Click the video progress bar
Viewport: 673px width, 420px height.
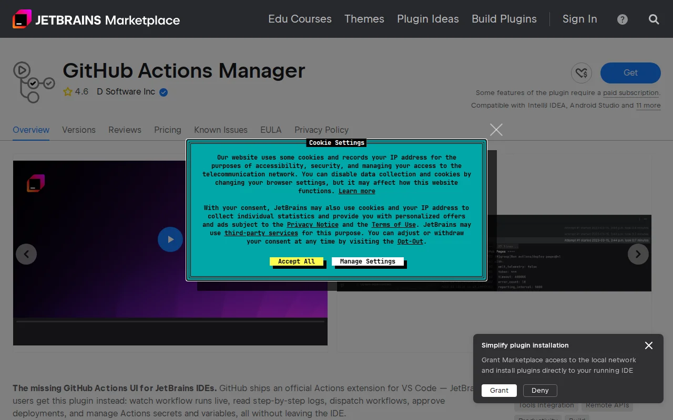170,321
